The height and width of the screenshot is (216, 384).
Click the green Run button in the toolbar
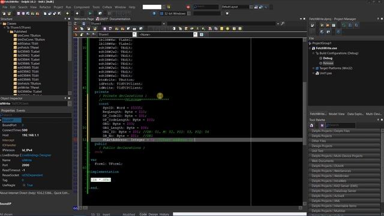[x=90, y=13]
